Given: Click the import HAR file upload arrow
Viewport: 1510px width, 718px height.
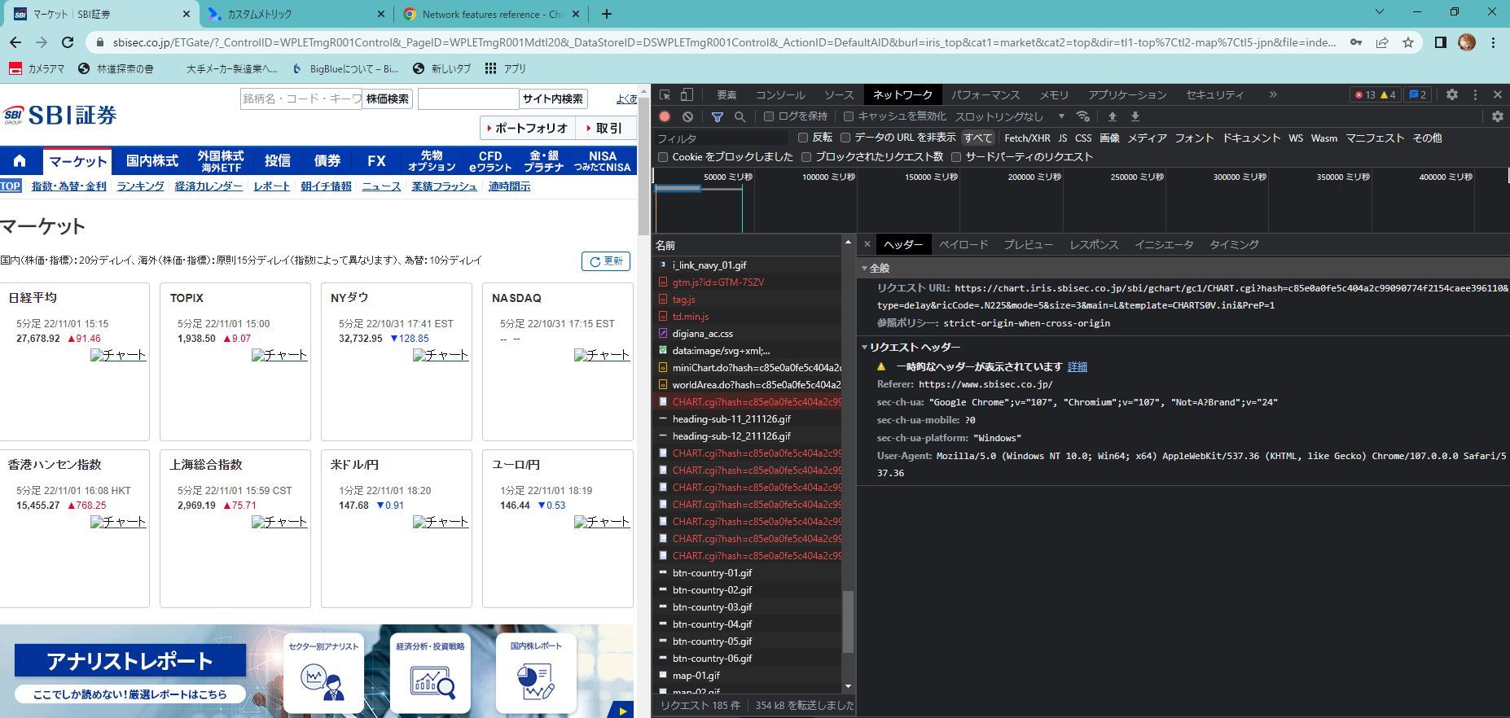Looking at the screenshot, I should pos(1112,116).
